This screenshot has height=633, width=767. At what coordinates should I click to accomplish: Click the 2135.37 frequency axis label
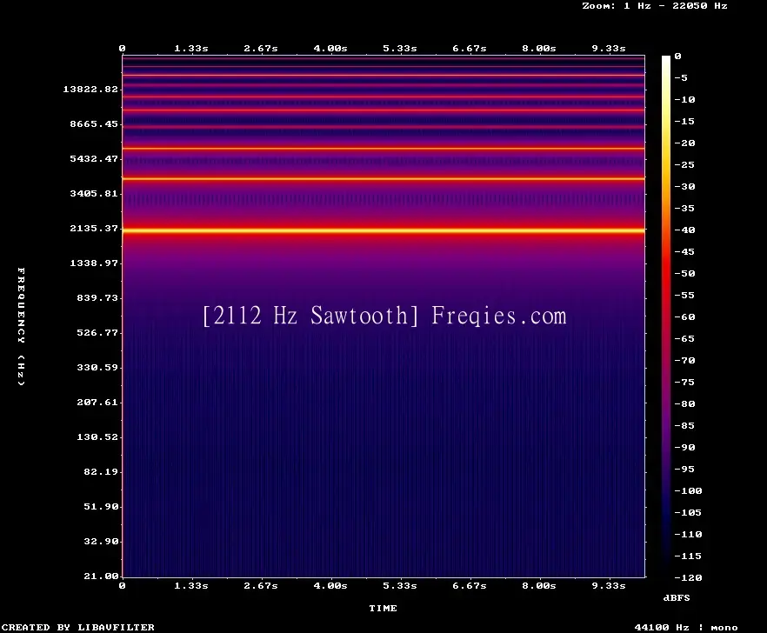click(94, 228)
